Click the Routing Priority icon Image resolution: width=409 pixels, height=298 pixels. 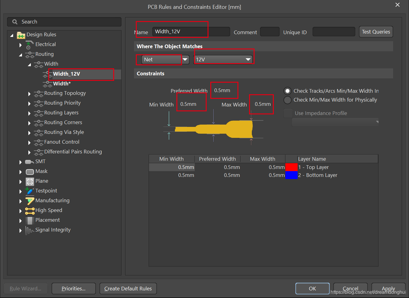pyautogui.click(x=38, y=103)
